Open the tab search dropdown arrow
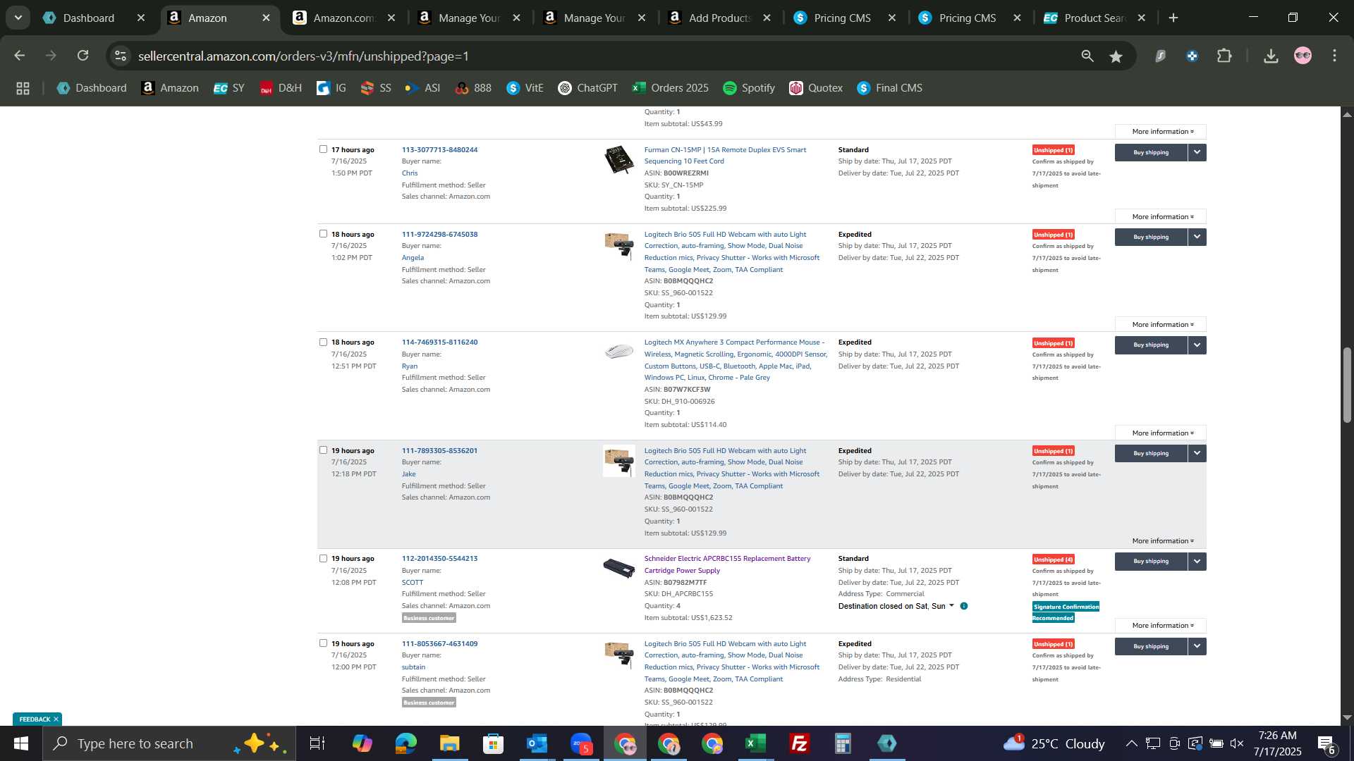The image size is (1354, 761). click(x=18, y=18)
